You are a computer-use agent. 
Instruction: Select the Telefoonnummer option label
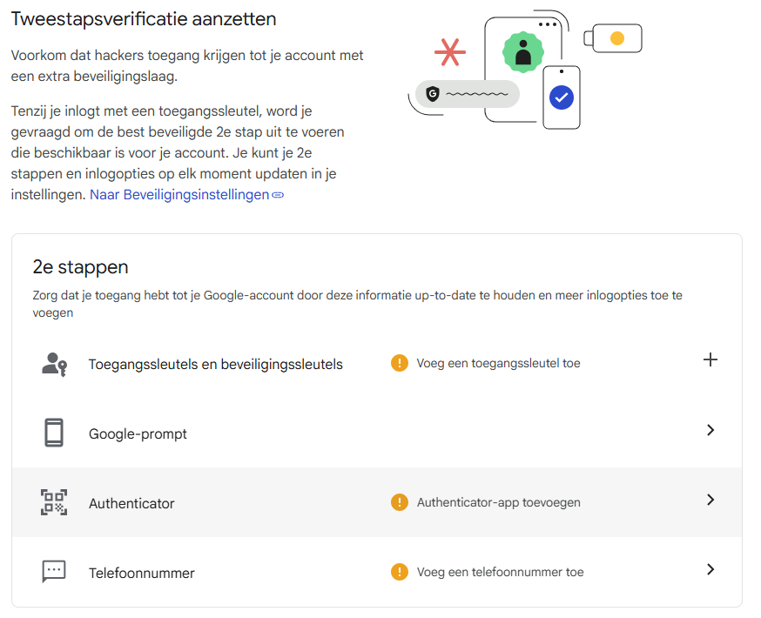coord(142,573)
